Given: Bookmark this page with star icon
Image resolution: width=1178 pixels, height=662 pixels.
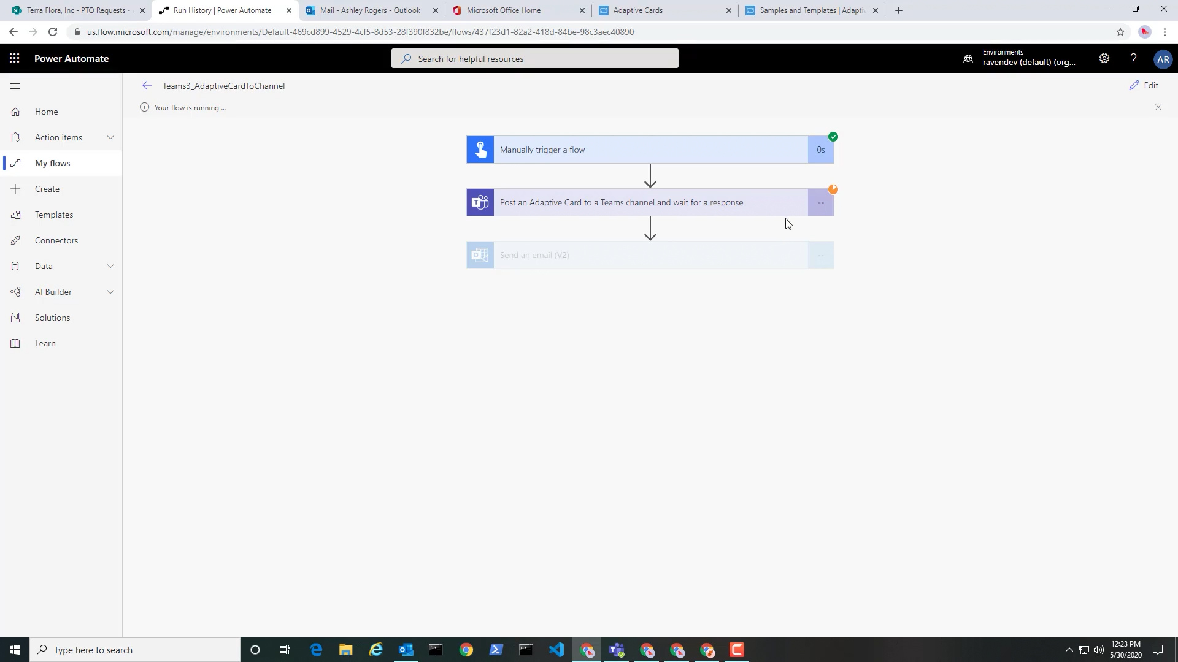Looking at the screenshot, I should click(1120, 32).
